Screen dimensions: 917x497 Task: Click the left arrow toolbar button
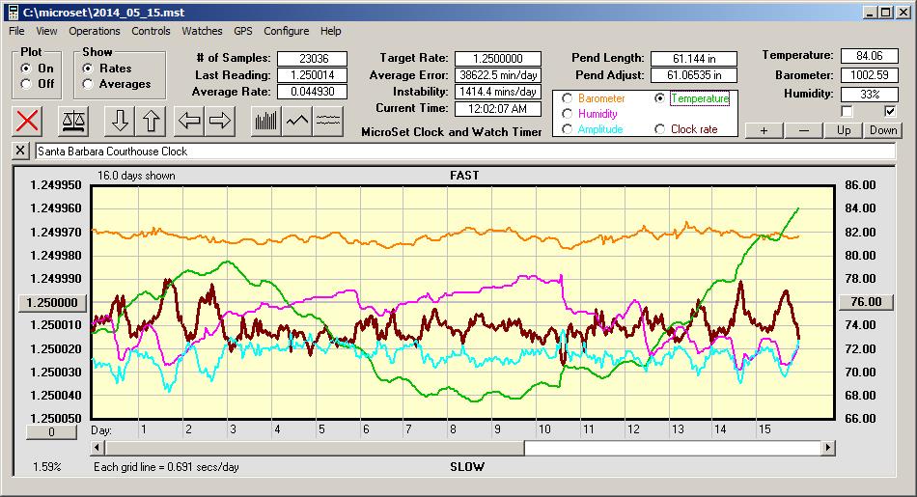click(189, 121)
